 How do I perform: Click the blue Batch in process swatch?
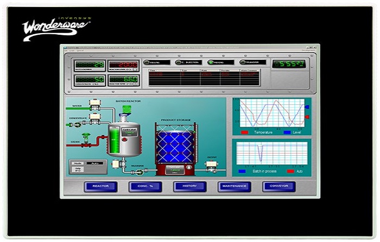242,171
